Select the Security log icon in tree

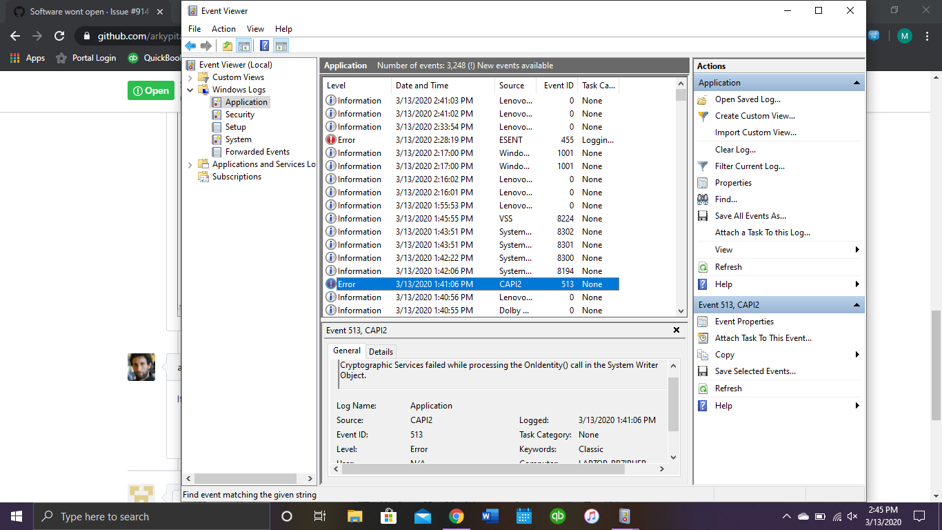pyautogui.click(x=217, y=115)
